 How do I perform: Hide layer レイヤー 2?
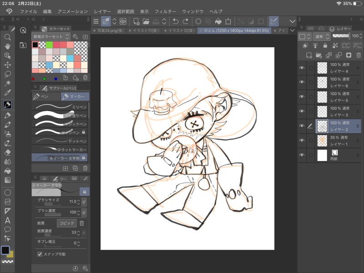[x=302, y=126]
